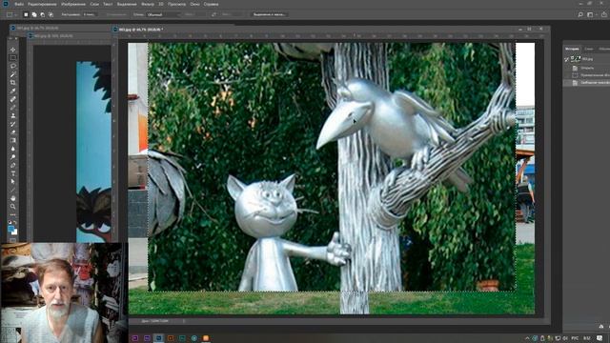Toggle Quick Mask mode at toolbar bottom
The image size is (610, 343).
click(x=12, y=239)
